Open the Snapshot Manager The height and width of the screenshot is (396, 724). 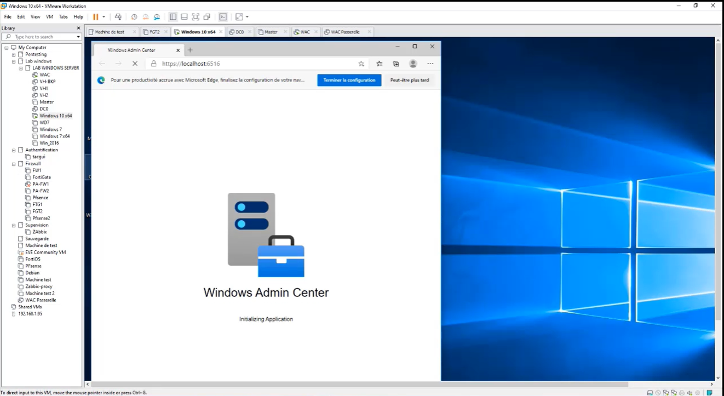coord(157,16)
